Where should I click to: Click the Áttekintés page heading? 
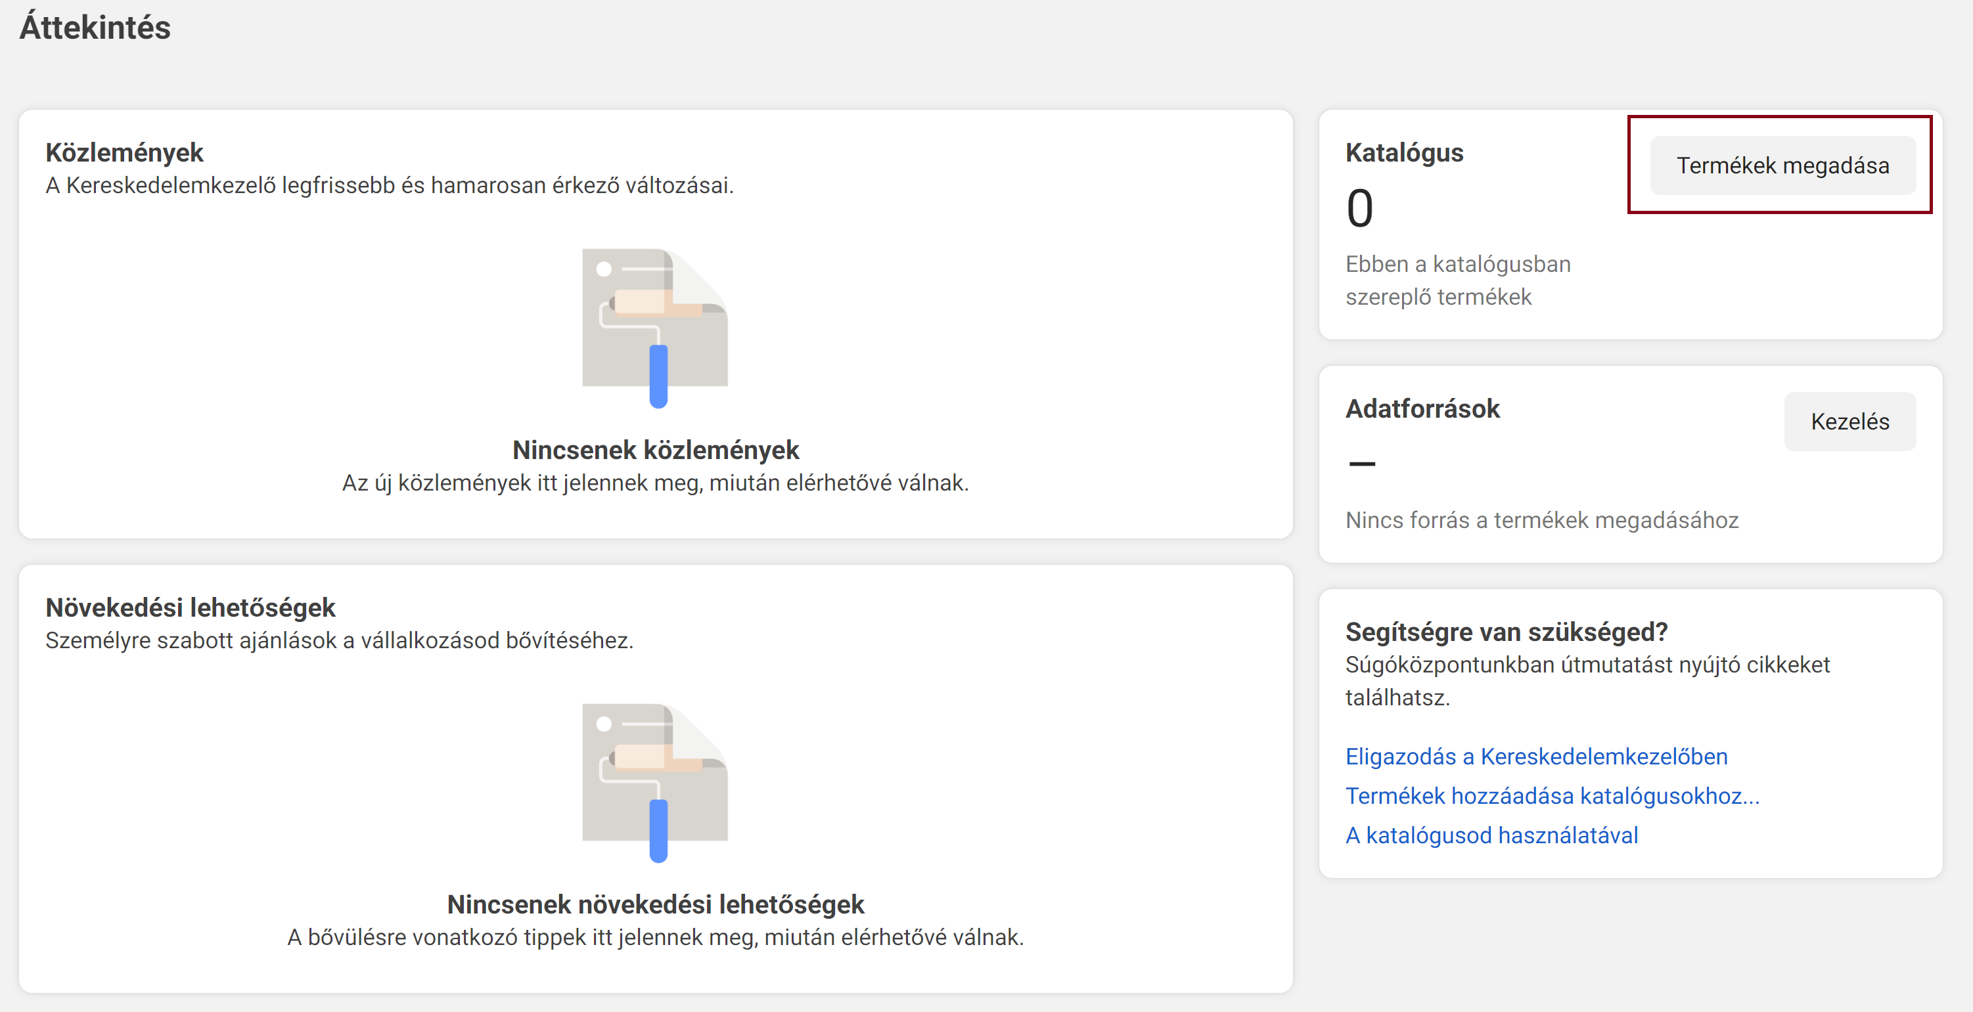[95, 27]
